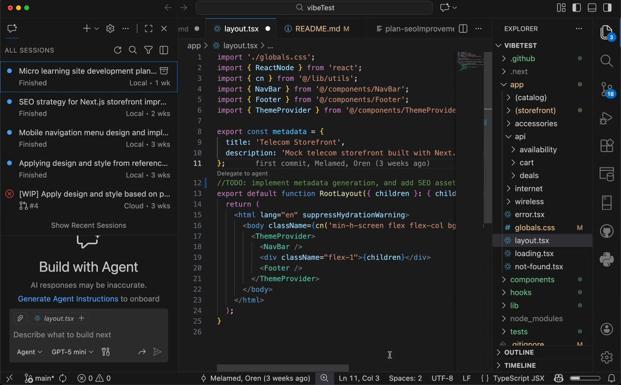The image size is (621, 385).
Task: Refresh the All Sessions list
Action: (x=118, y=50)
